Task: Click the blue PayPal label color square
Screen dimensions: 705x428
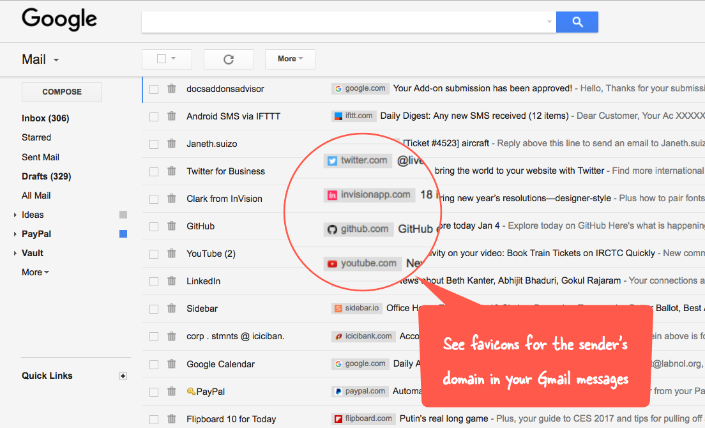Action: pos(123,234)
